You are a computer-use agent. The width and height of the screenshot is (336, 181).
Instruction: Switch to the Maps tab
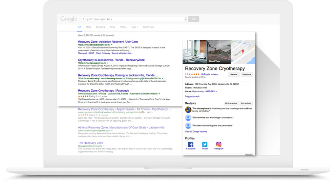(88, 27)
